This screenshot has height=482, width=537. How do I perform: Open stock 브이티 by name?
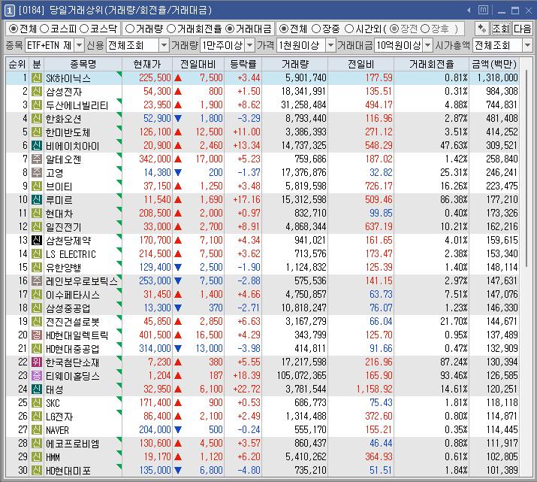59,186
